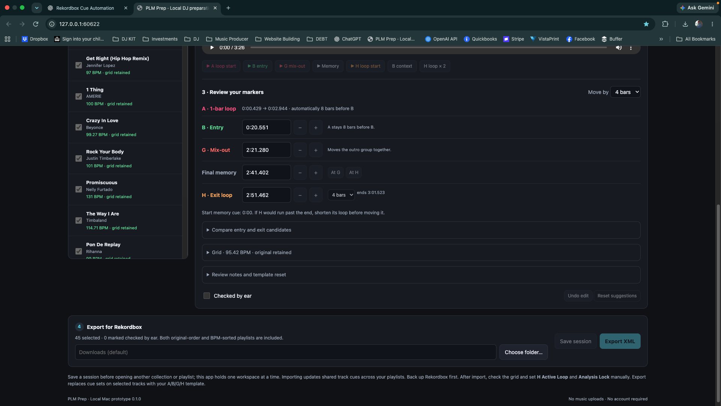The height and width of the screenshot is (406, 721).
Task: Click the browser reload icon
Action: 36,24
